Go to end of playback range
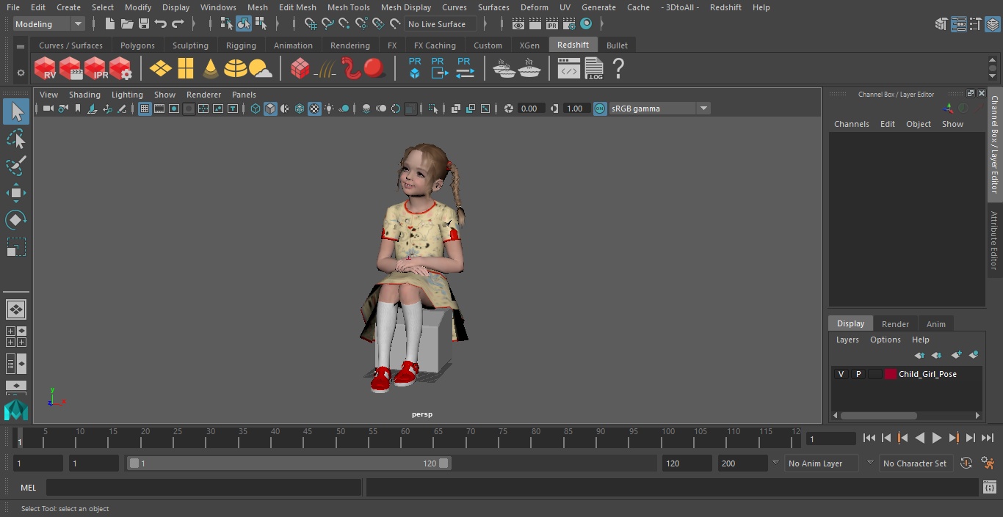 click(x=988, y=438)
